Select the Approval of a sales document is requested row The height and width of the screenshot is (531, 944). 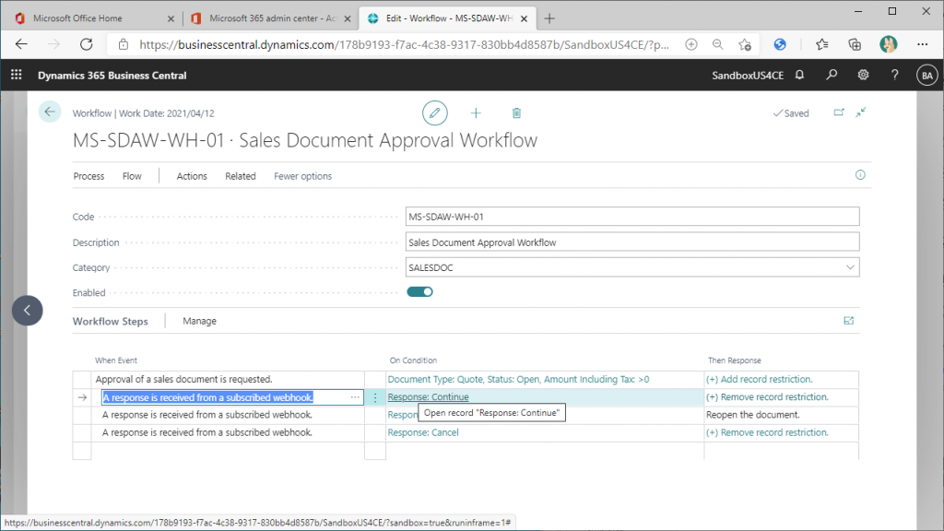[x=183, y=379]
